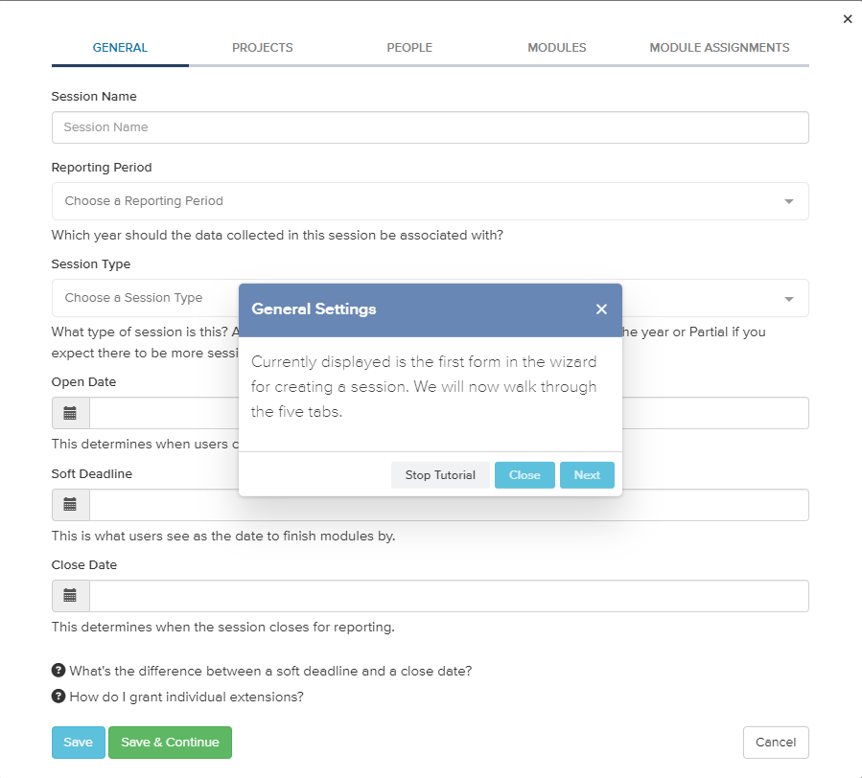
Task: Click question icon beside individual extensions help
Action: [58, 697]
